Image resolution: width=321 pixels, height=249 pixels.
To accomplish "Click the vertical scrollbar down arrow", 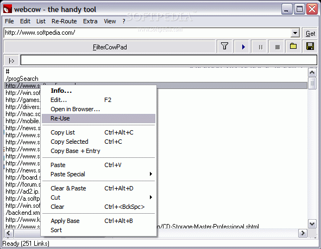I will click(312, 224).
